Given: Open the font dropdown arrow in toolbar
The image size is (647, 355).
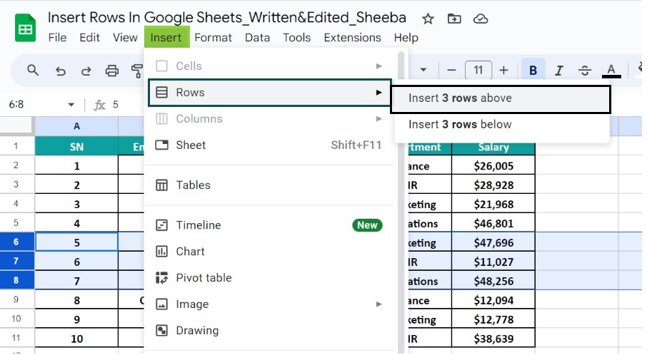Looking at the screenshot, I should click(423, 70).
